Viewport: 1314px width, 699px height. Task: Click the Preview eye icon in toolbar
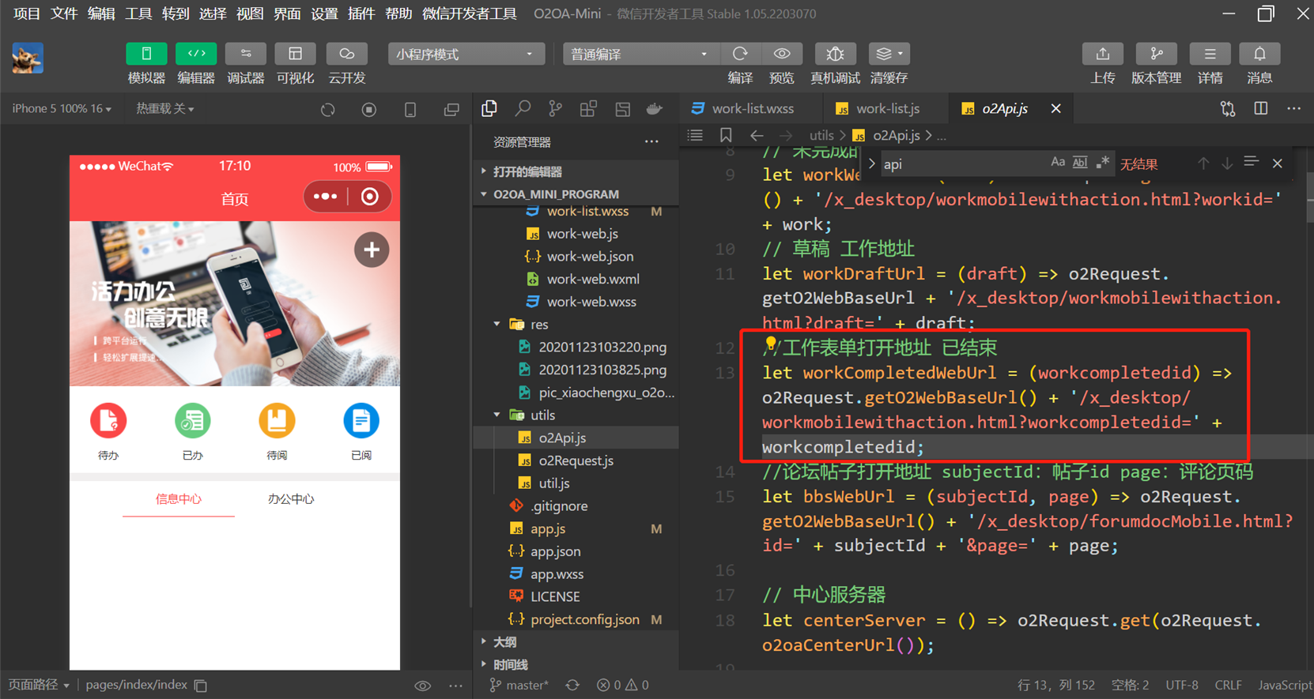pyautogui.click(x=781, y=54)
